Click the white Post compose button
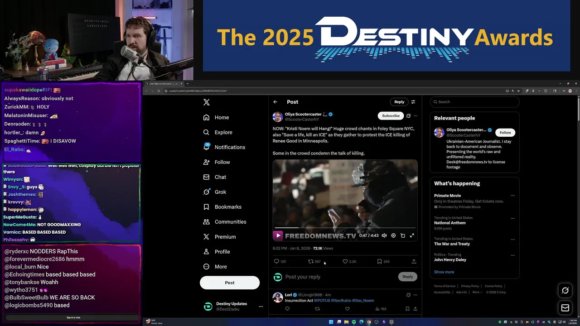Screen dimensions: 580x326 tap(230, 283)
